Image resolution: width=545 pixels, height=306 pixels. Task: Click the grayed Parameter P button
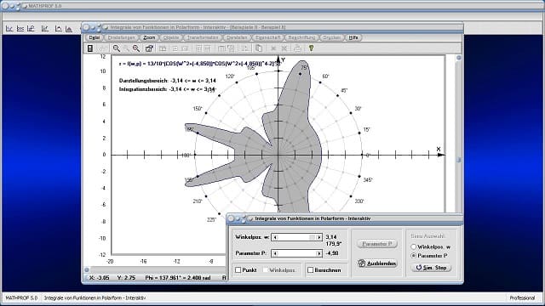click(377, 244)
